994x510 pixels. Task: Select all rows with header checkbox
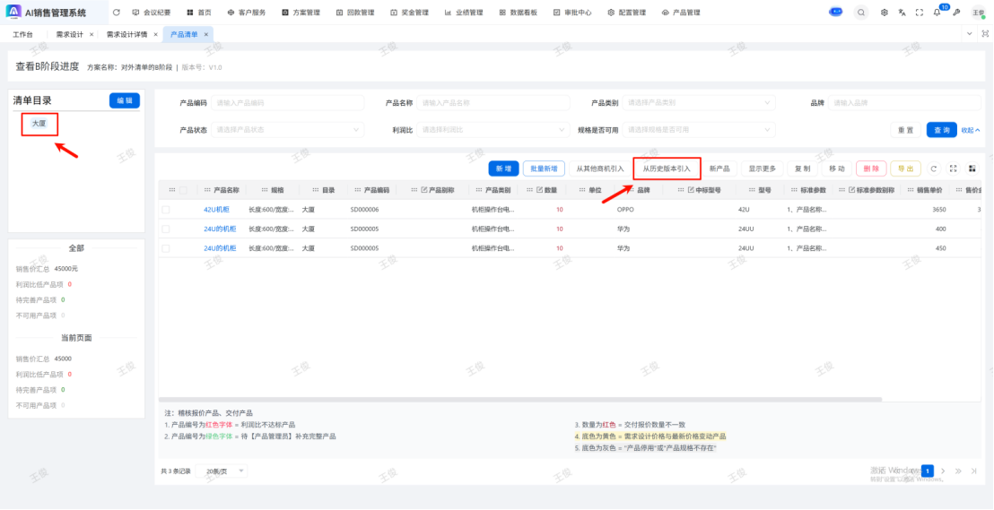coord(184,190)
